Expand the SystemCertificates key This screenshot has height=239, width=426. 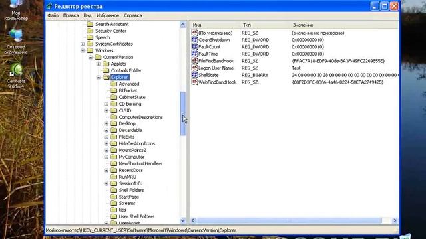point(83,44)
